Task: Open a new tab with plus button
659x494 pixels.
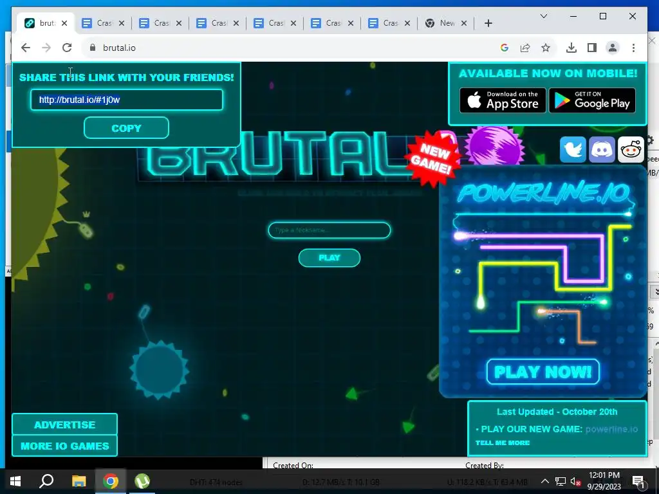Action: click(488, 24)
